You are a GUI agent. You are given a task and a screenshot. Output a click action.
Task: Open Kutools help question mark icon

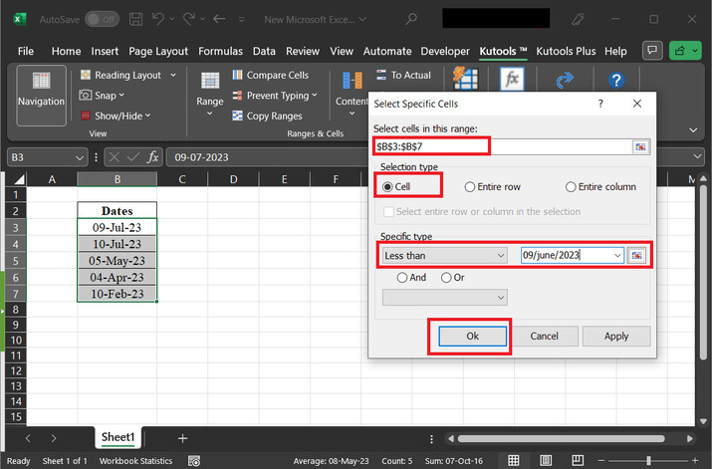[x=616, y=81]
